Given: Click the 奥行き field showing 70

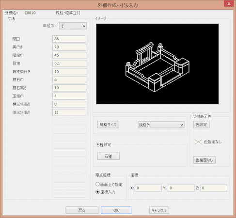Looking at the screenshot, I should [69, 47].
